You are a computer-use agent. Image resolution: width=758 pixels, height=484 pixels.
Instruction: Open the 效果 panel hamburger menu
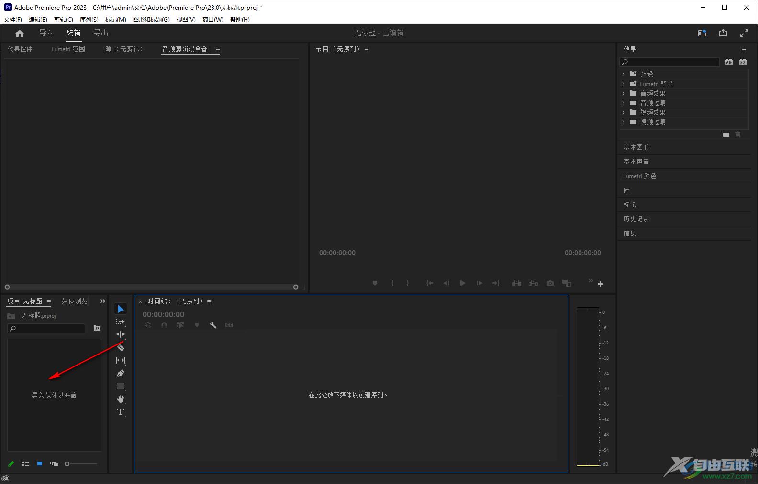tap(744, 49)
